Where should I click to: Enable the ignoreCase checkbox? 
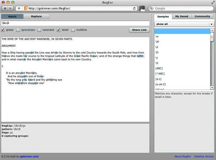[x=18, y=30]
